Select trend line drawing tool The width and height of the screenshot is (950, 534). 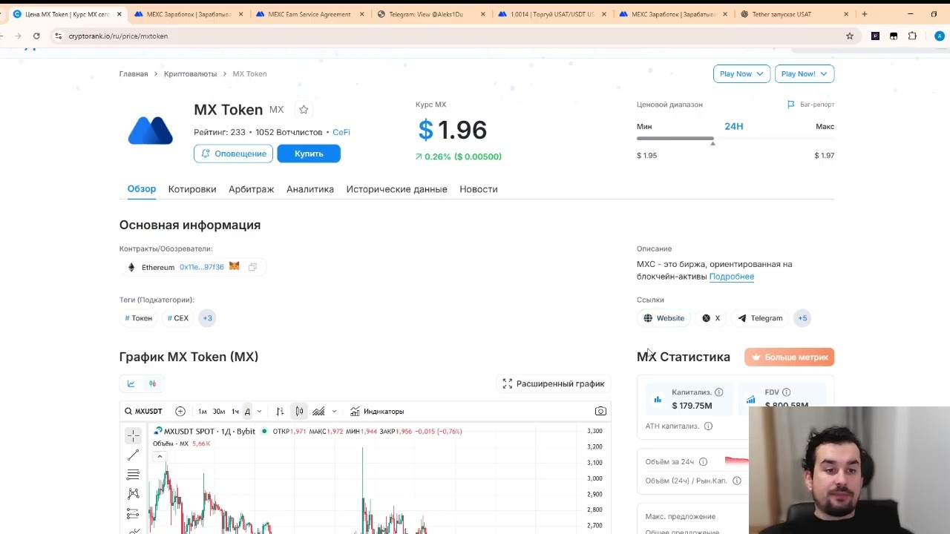click(x=133, y=455)
